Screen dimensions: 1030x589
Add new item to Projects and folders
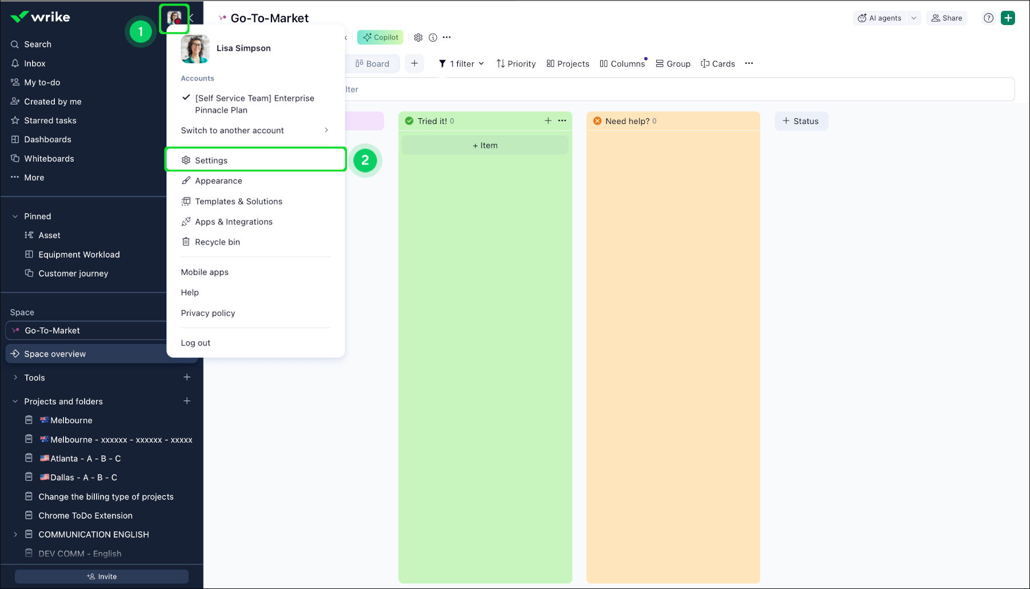[187, 401]
